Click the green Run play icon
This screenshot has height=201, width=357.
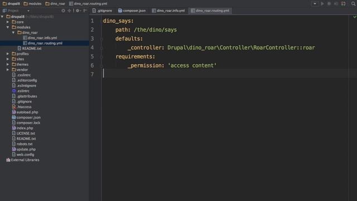322,4
